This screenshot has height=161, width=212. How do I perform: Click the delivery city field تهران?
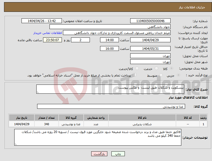click(150, 62)
